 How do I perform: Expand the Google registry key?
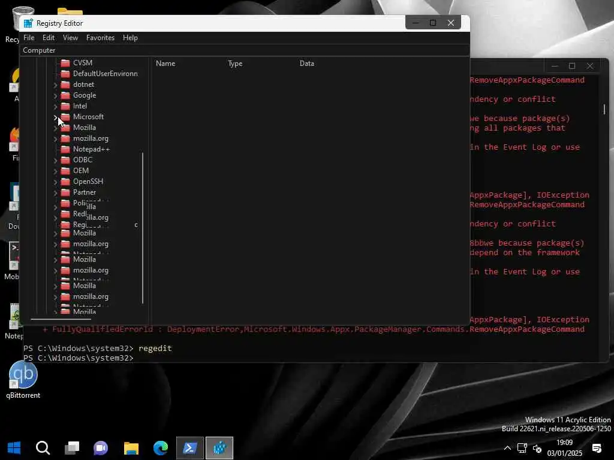55,95
